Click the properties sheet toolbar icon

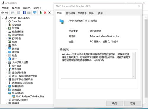pyautogui.click(x=18, y=13)
